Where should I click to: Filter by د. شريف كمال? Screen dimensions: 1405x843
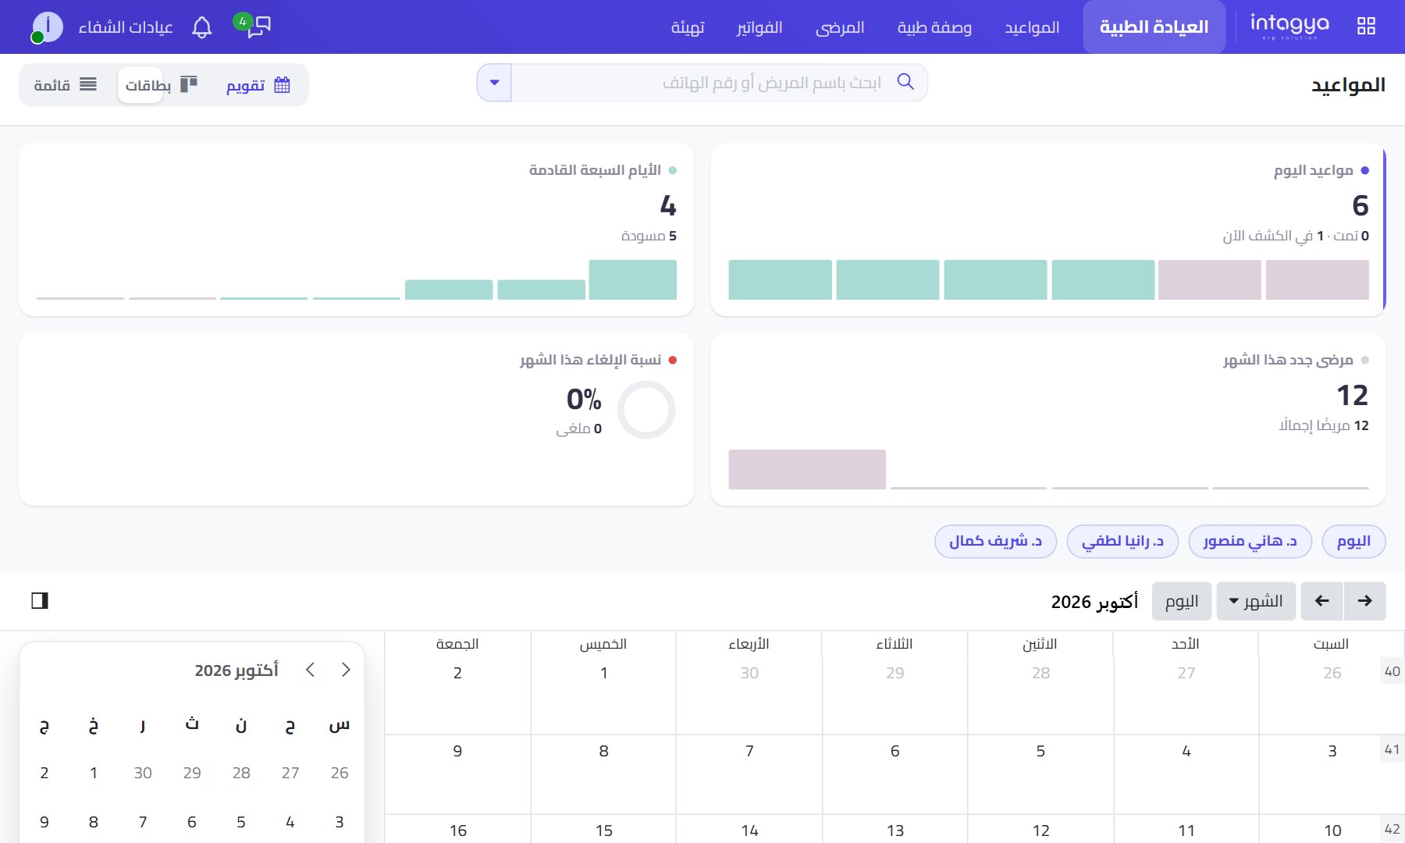tap(995, 541)
